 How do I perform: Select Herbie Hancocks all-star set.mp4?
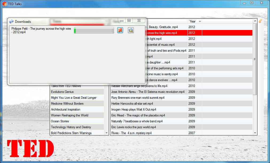coord(182,104)
